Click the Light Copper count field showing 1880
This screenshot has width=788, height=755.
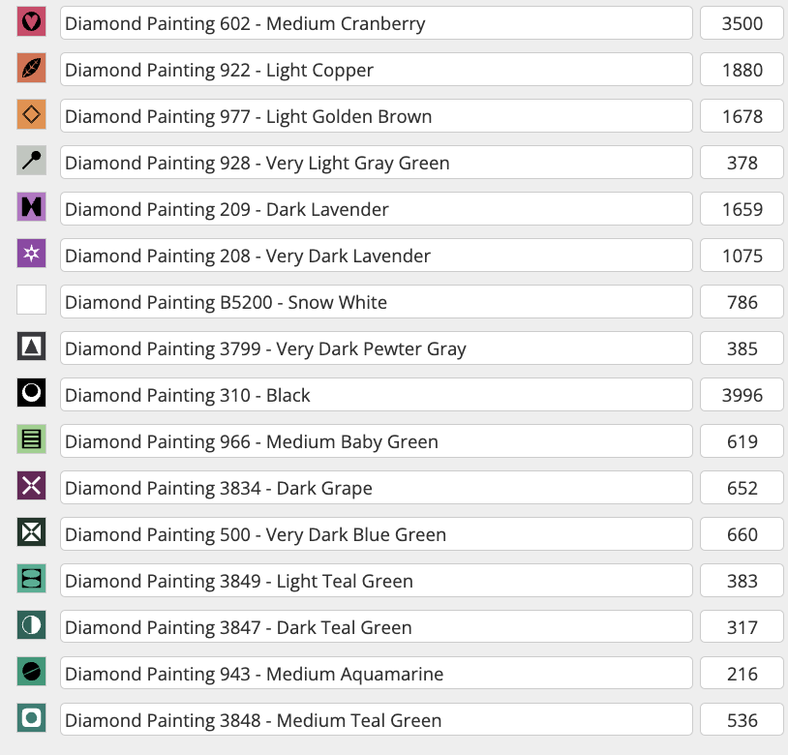(x=742, y=70)
